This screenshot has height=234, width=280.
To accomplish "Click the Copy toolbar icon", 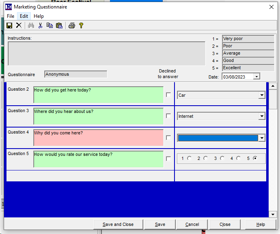I will [x=50, y=26].
